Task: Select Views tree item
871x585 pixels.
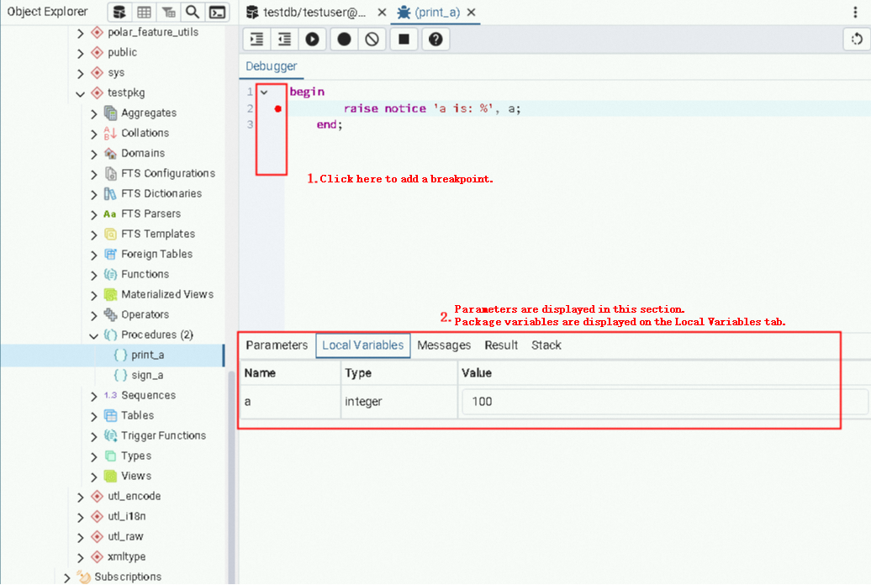Action: pos(136,476)
